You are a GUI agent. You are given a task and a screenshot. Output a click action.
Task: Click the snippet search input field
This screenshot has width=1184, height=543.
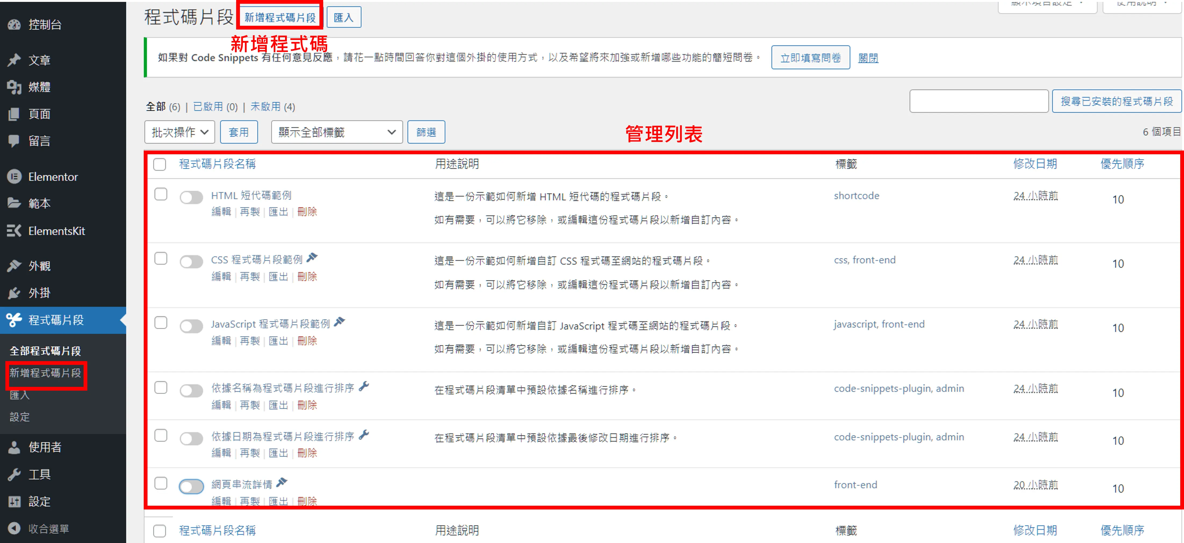pos(978,101)
